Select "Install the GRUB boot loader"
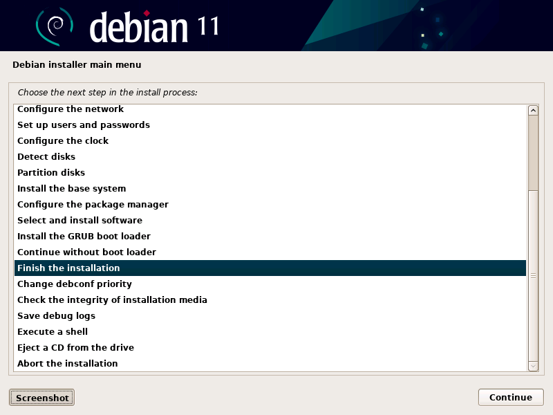This screenshot has height=415, width=553. coord(270,236)
